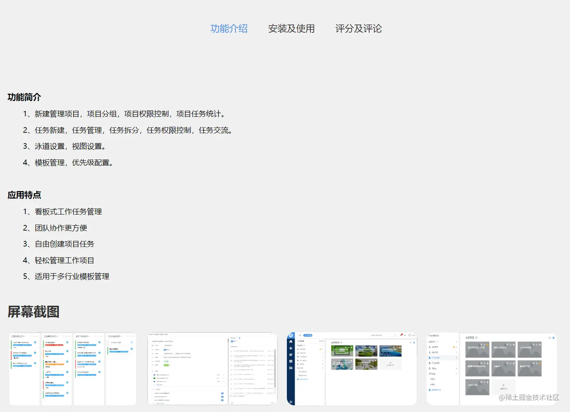
Task: Select the home icon in the sidebar
Action: click(291, 342)
